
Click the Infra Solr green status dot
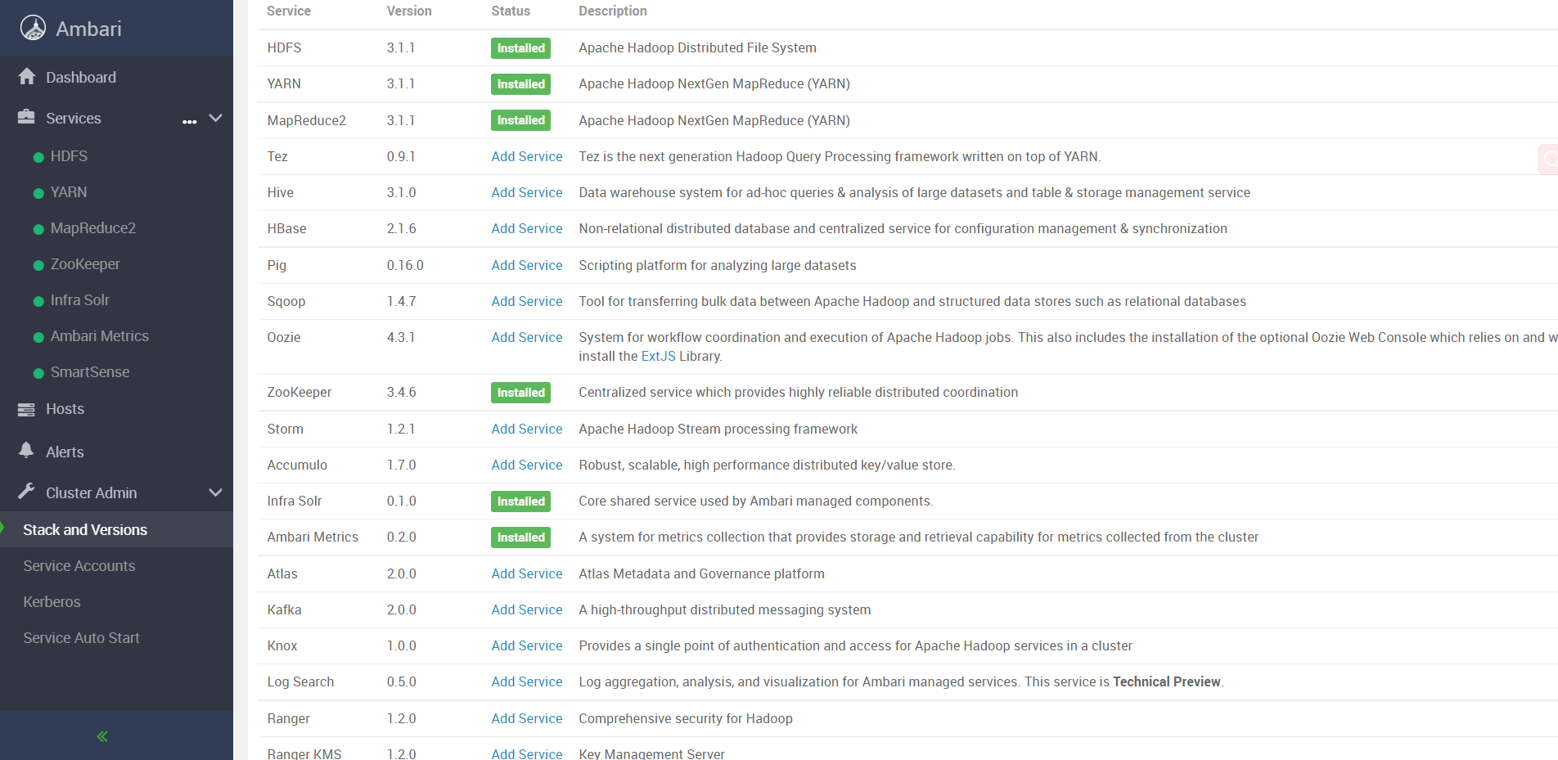(x=38, y=301)
